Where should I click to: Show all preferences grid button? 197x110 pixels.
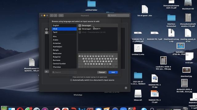click(61, 16)
